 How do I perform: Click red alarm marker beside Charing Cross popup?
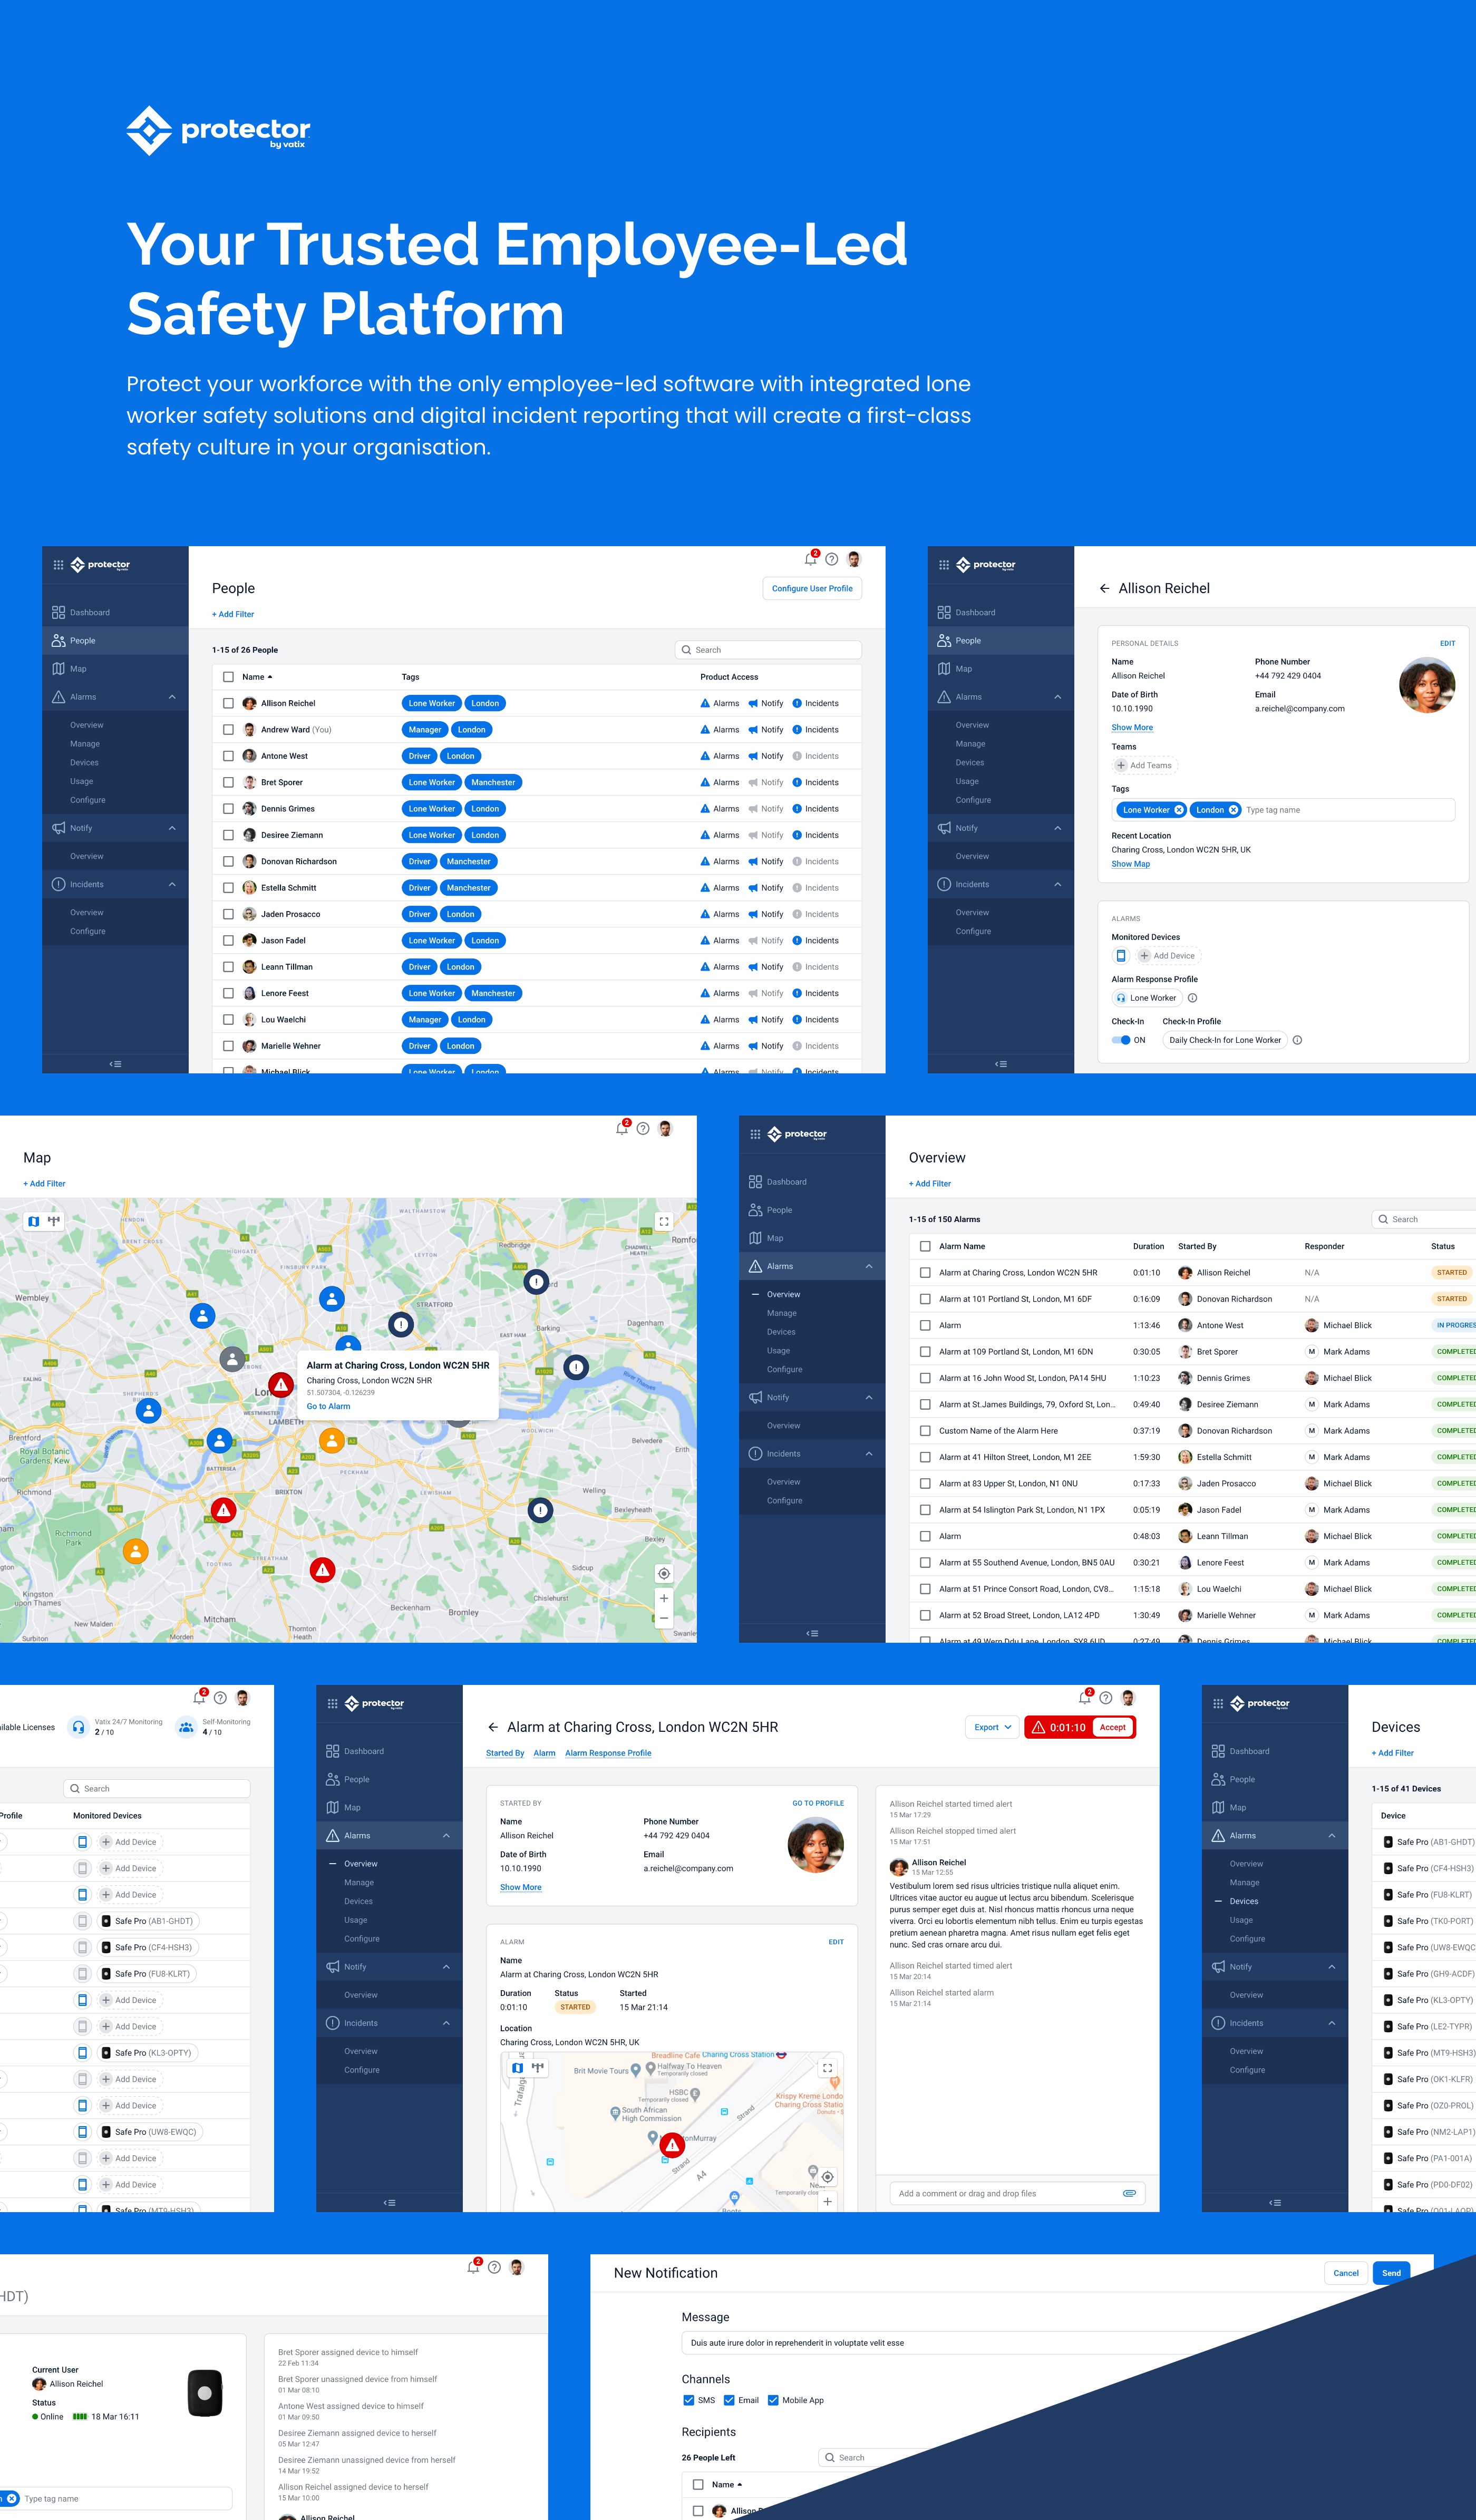(281, 1385)
